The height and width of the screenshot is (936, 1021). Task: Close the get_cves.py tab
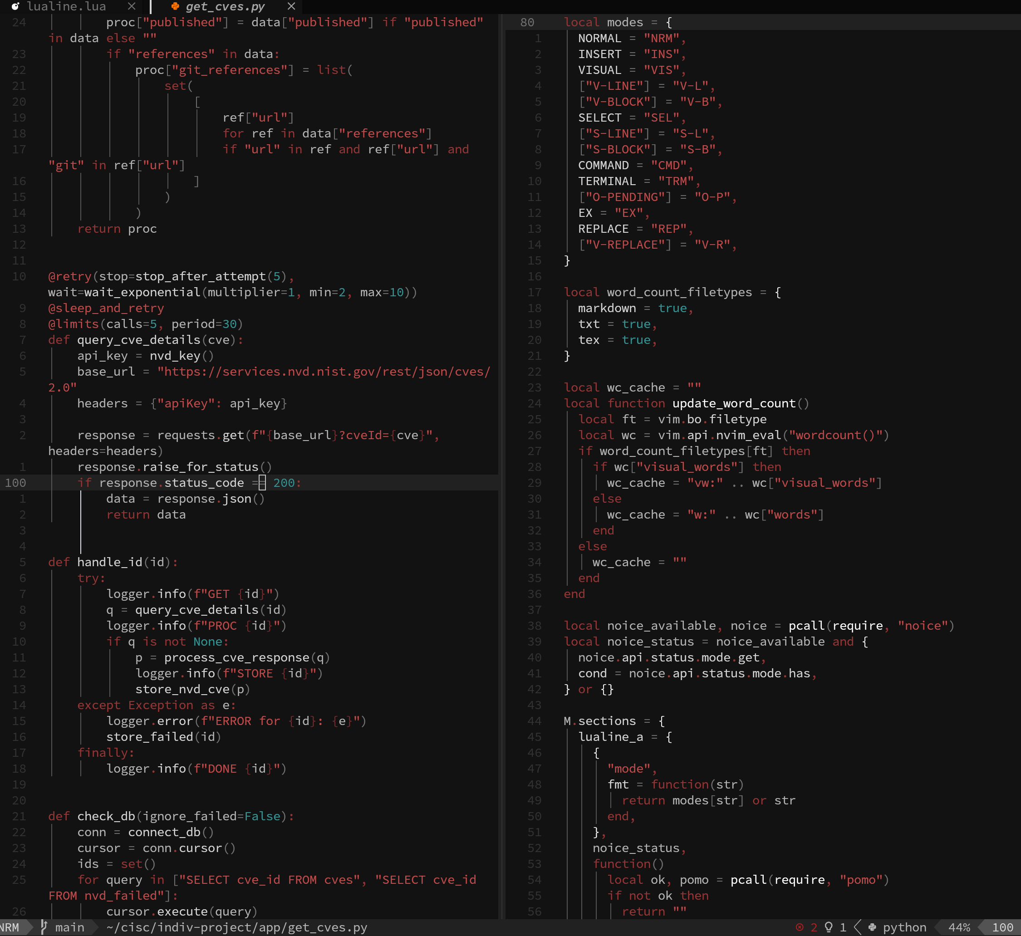[x=291, y=7]
